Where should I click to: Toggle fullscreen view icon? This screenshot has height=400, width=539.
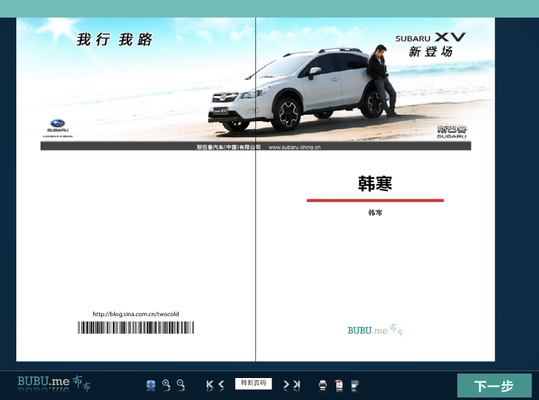tap(151, 384)
